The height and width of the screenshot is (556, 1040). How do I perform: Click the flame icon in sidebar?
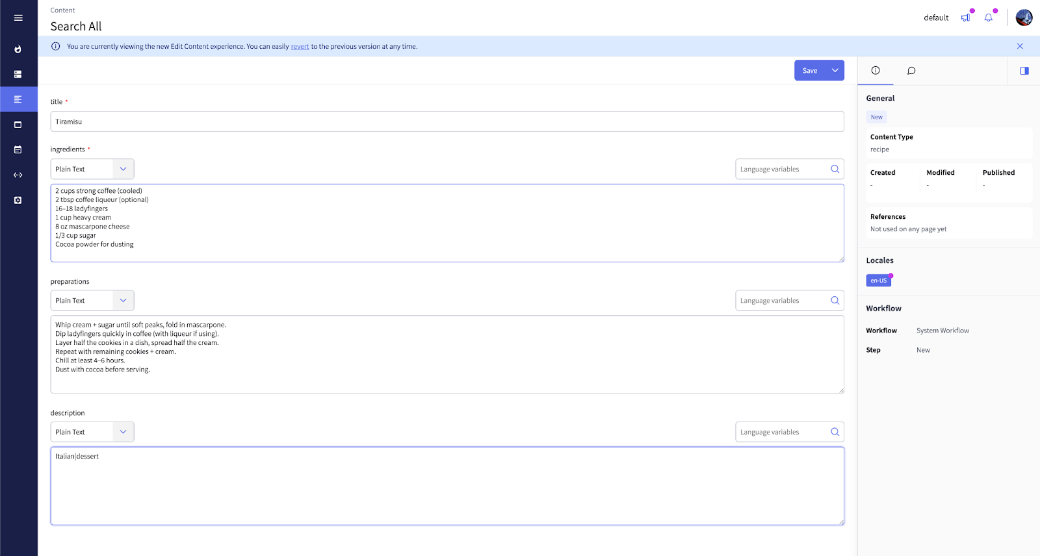click(18, 49)
